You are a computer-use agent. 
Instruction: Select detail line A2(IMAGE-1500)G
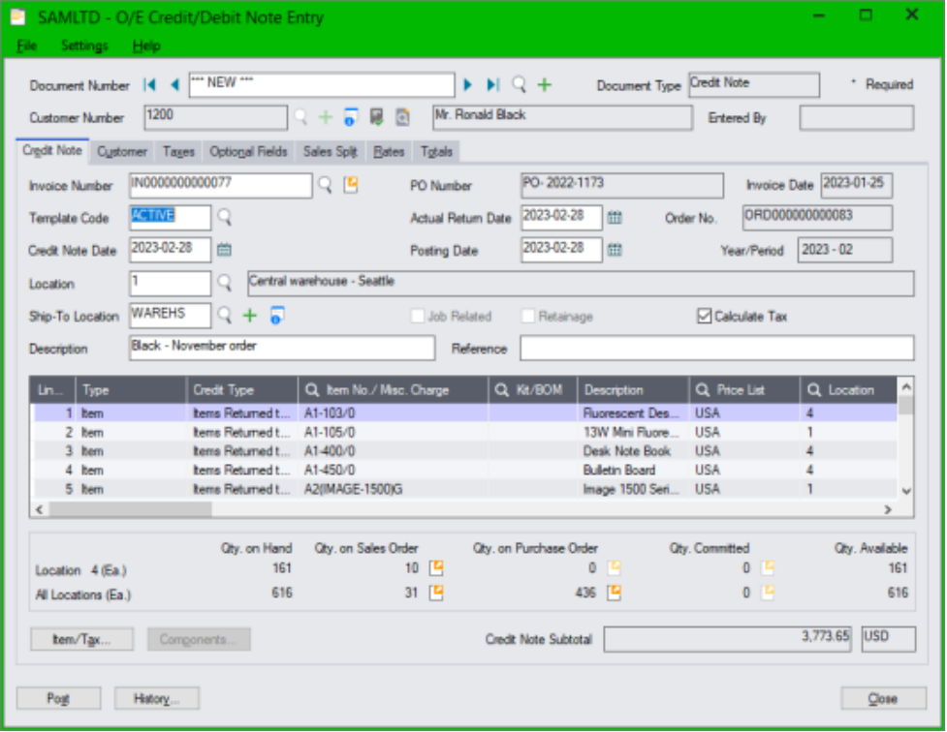tap(464, 489)
